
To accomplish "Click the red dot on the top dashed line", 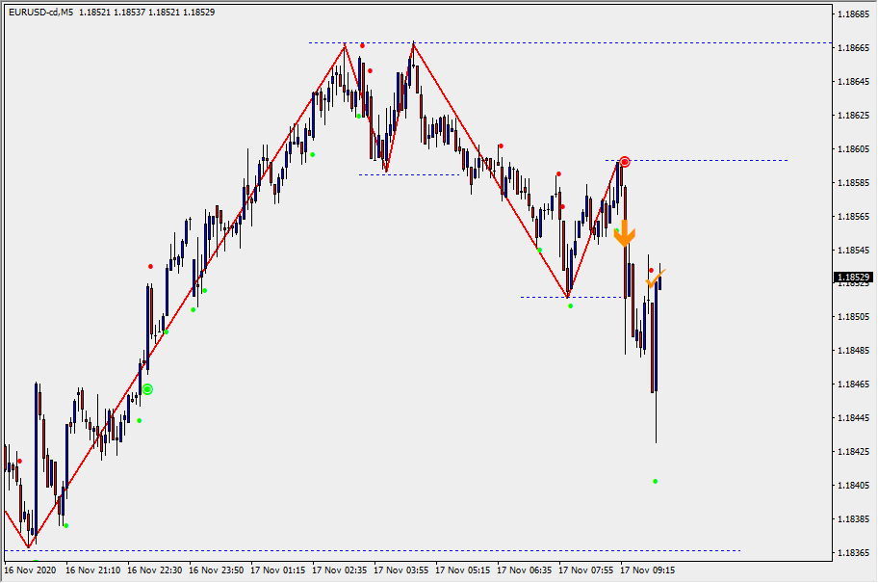I will (362, 46).
